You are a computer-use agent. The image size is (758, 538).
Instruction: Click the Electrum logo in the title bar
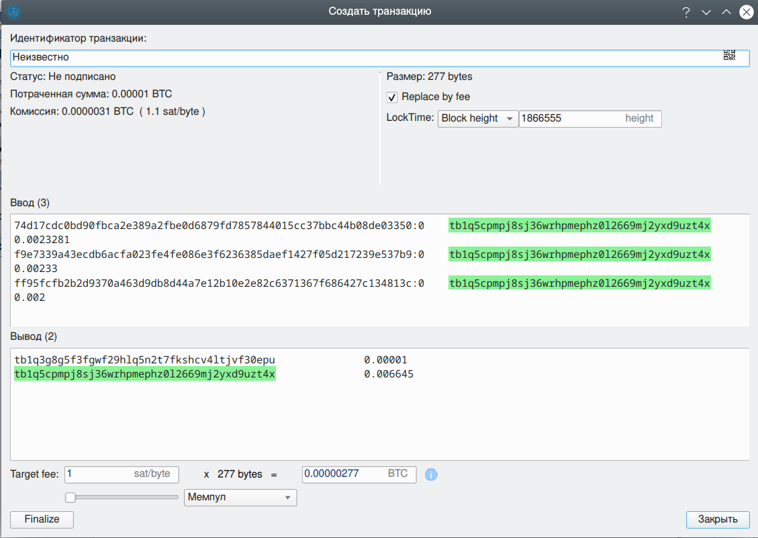pos(13,11)
